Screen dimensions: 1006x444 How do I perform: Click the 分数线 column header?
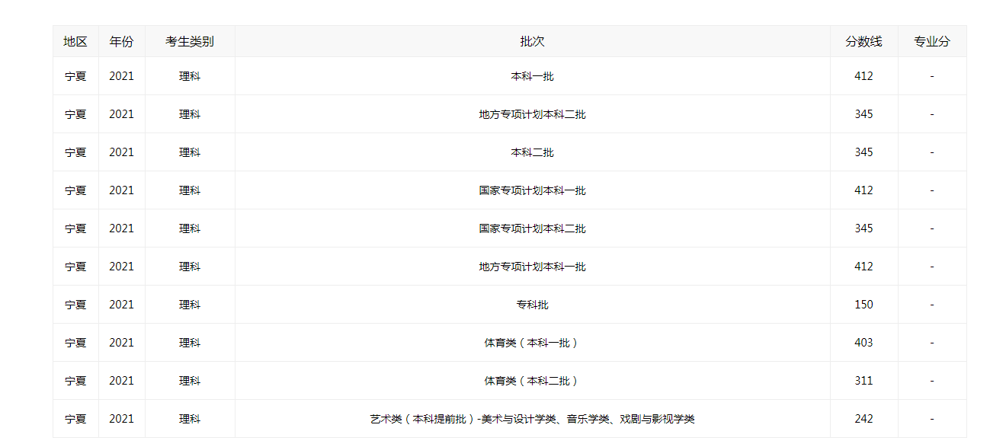[863, 42]
